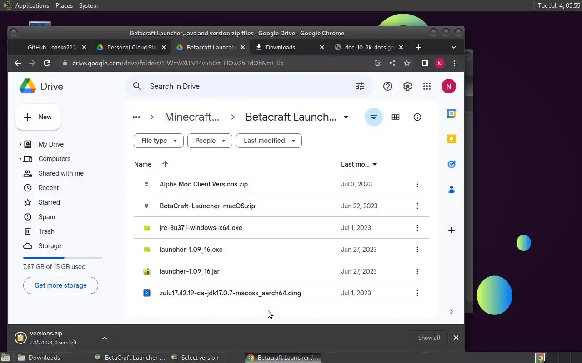This screenshot has height=363, width=582.
Task: Open the Google apps grid
Action: tap(427, 86)
